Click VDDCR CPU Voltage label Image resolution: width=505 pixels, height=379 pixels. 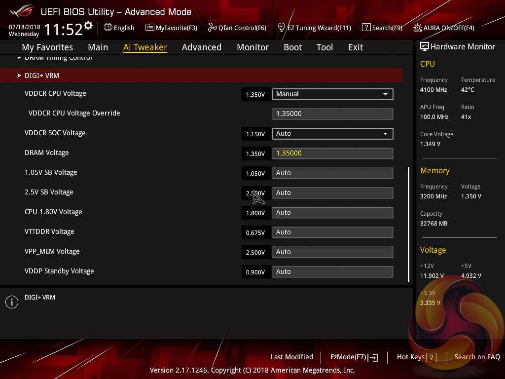pyautogui.click(x=55, y=93)
